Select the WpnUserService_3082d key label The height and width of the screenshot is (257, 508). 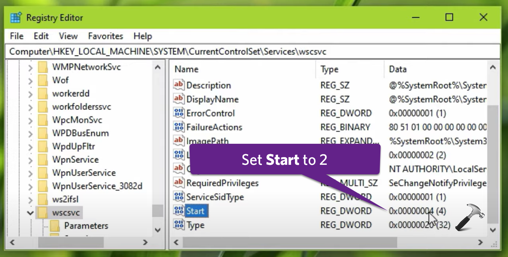pyautogui.click(x=97, y=186)
